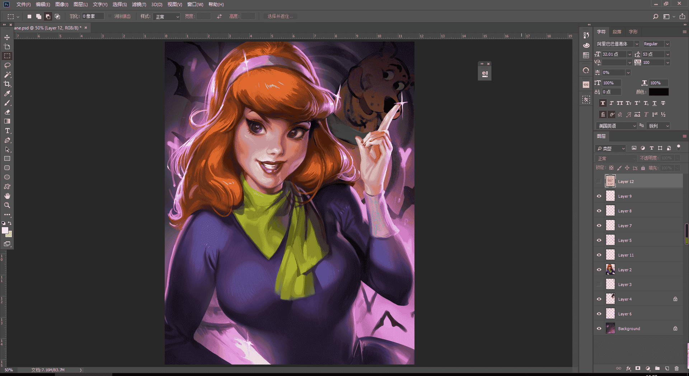The image size is (689, 376).
Task: Select the Horizontal Type tool
Action: point(7,131)
